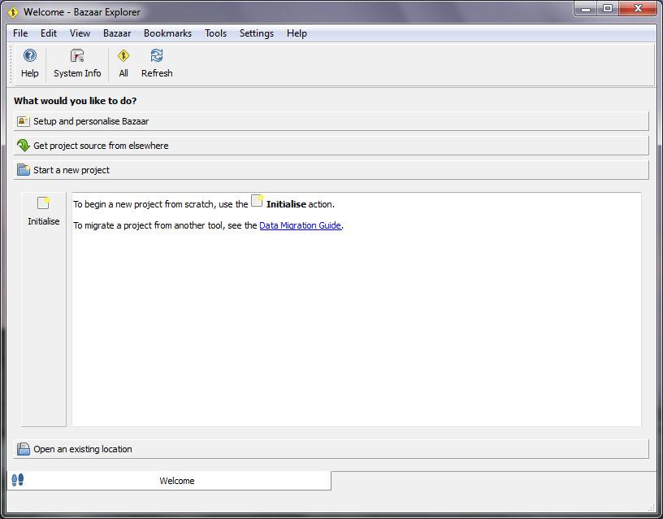Click the Bazaar Explorer title bar icon

13,12
